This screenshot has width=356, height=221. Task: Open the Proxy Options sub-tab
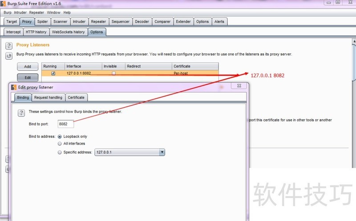click(97, 32)
